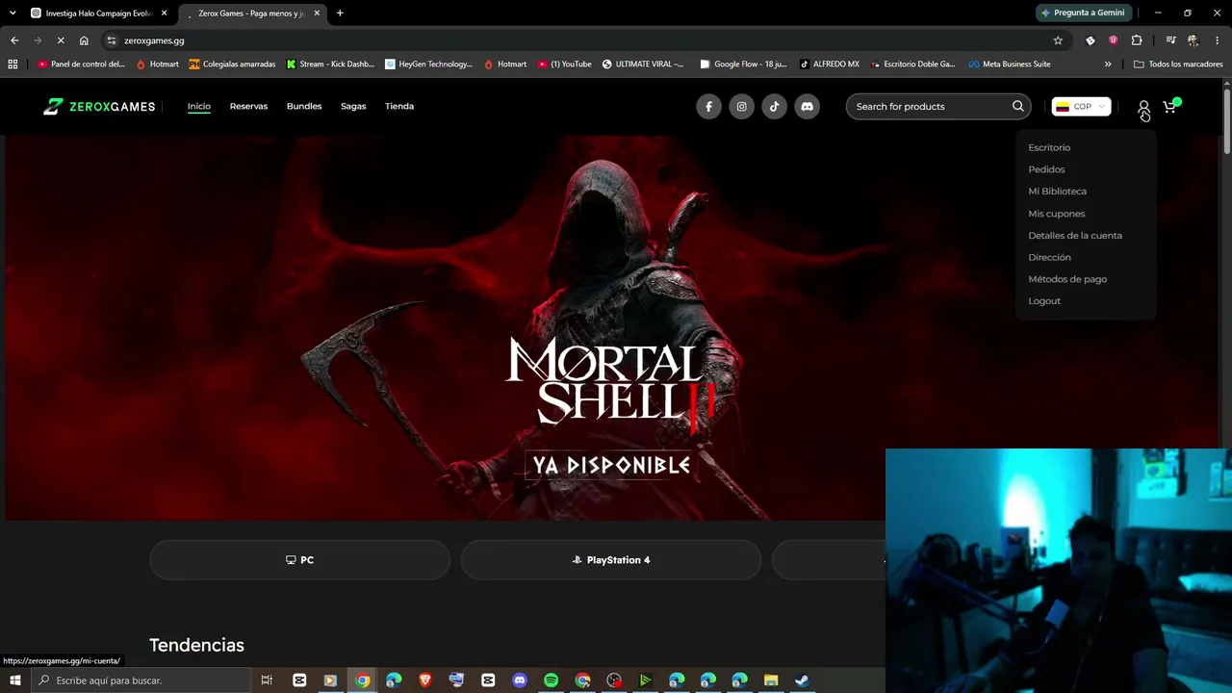Click the Chrome profile avatar
The height and width of the screenshot is (693, 1232).
pos(1193,40)
